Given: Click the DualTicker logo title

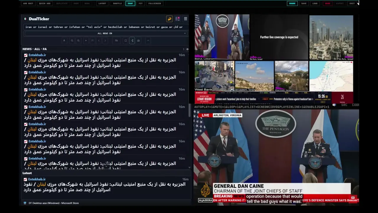Looking at the screenshot, I should pyautogui.click(x=39, y=19).
